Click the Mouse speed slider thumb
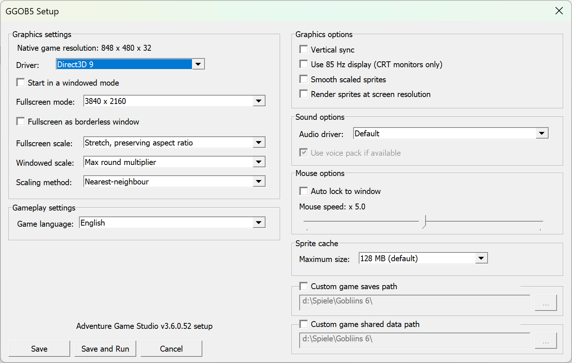This screenshot has width=572, height=363. tap(424, 222)
